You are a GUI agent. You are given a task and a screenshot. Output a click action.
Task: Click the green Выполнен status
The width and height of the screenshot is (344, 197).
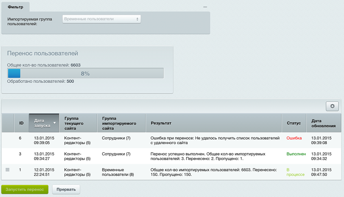coord(296,154)
